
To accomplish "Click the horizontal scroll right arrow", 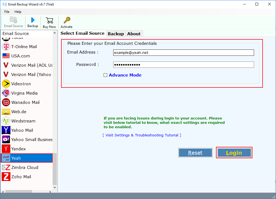I will 50,192.
